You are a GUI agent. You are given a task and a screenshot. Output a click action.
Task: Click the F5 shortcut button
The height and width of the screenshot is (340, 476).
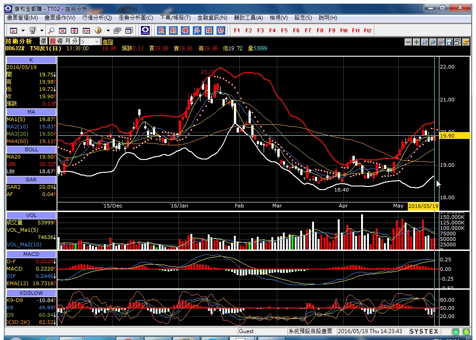click(x=284, y=31)
